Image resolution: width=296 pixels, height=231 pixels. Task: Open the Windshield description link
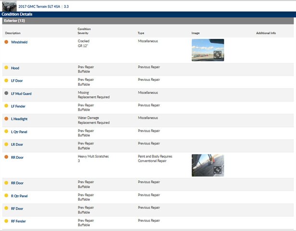click(x=19, y=42)
